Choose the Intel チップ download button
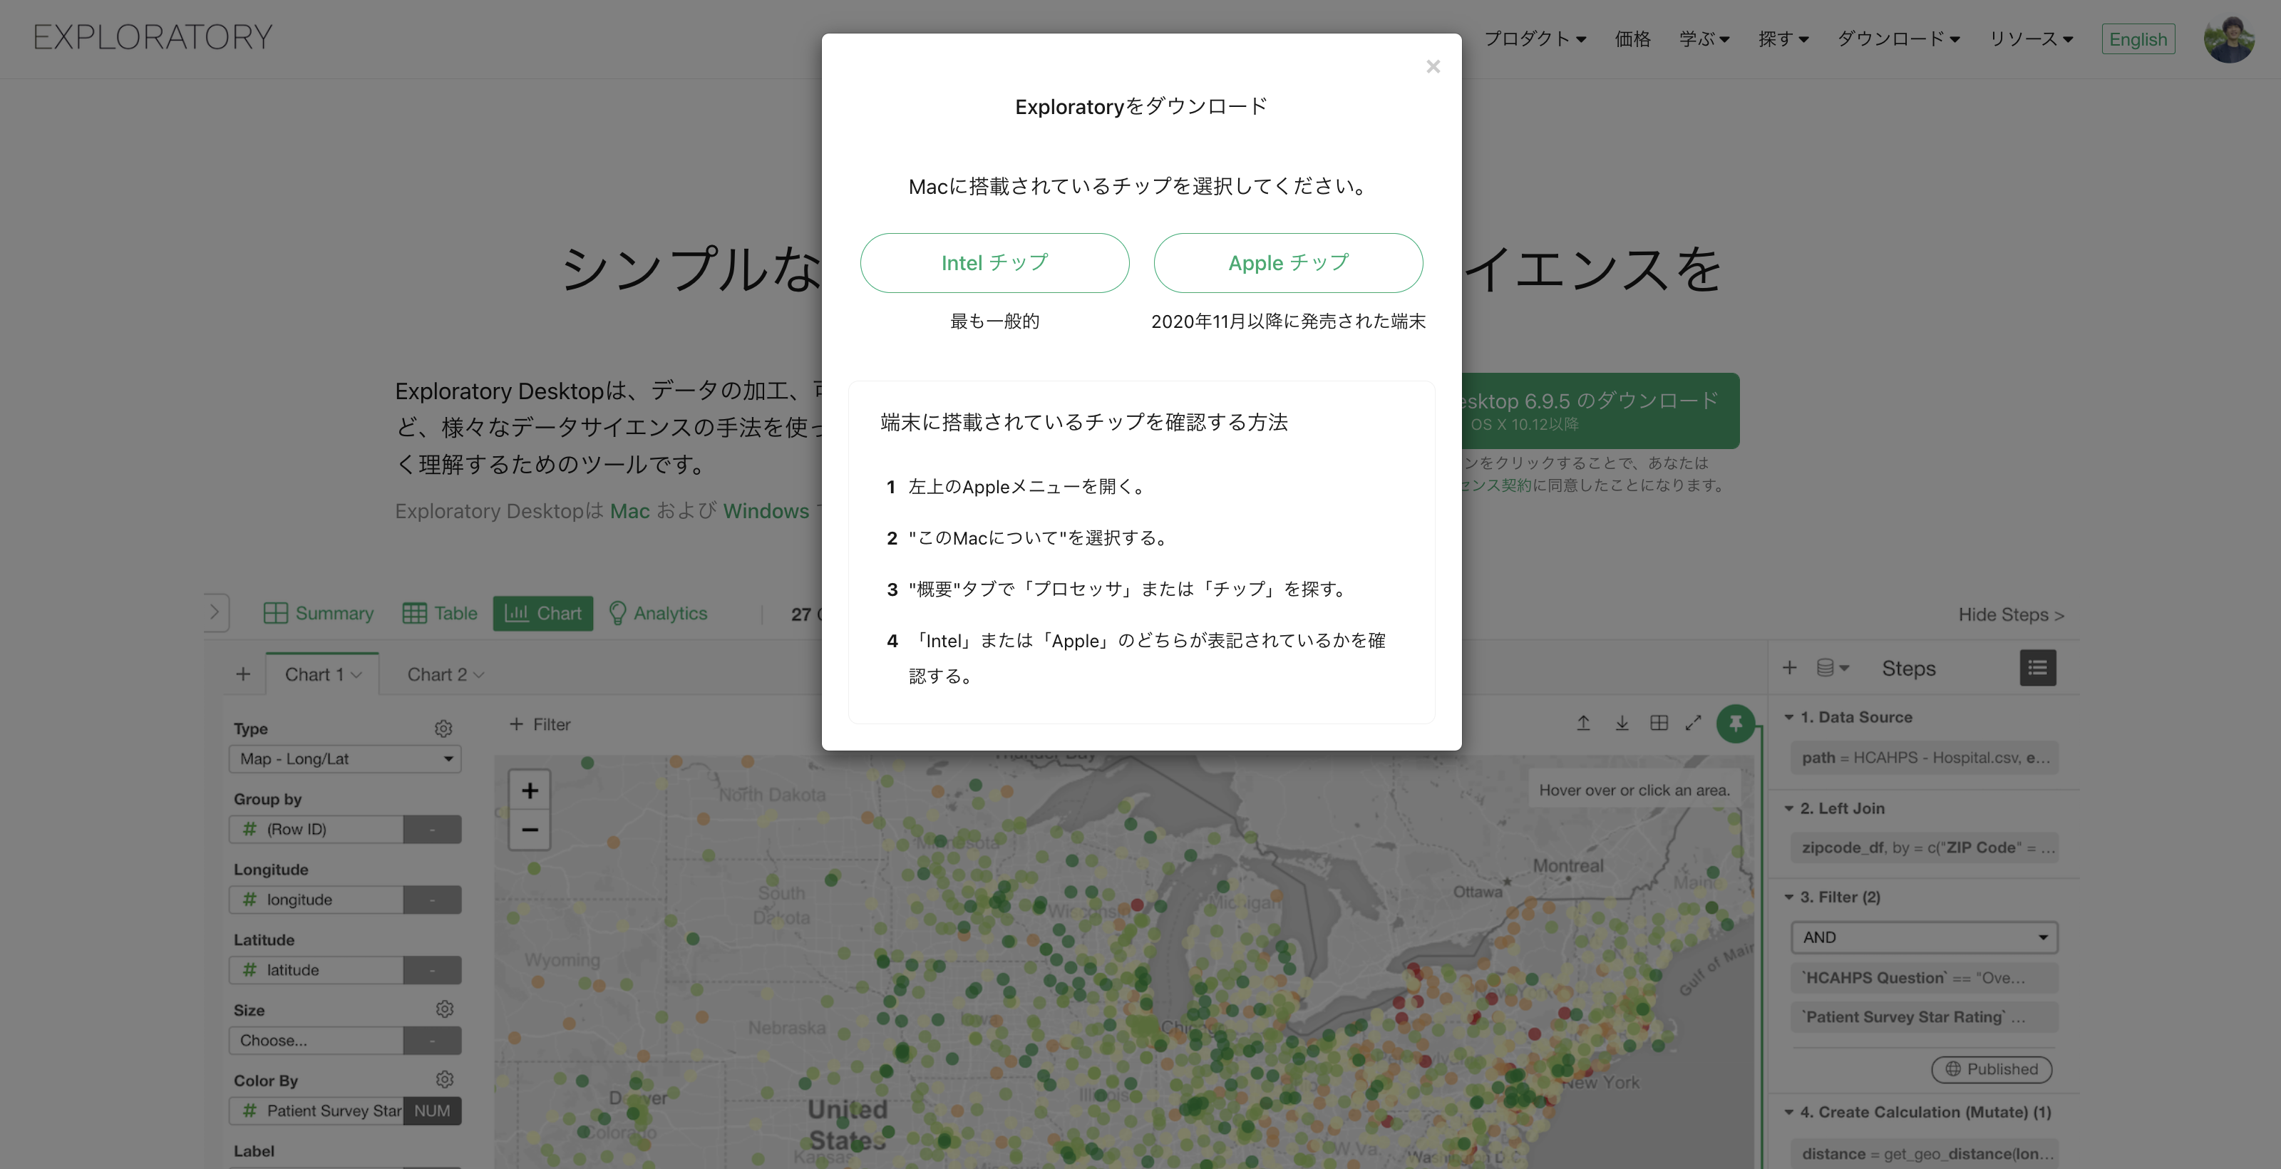 point(994,263)
